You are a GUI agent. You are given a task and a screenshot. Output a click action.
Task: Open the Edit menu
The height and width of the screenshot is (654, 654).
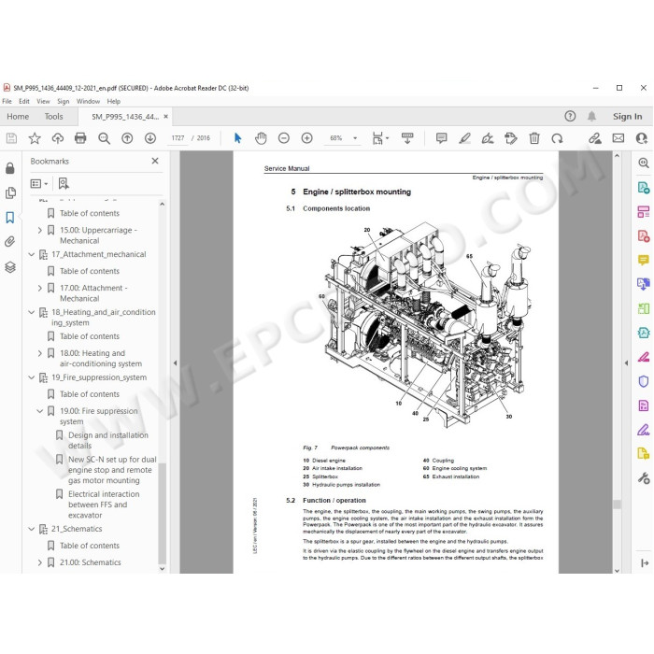pos(24,101)
